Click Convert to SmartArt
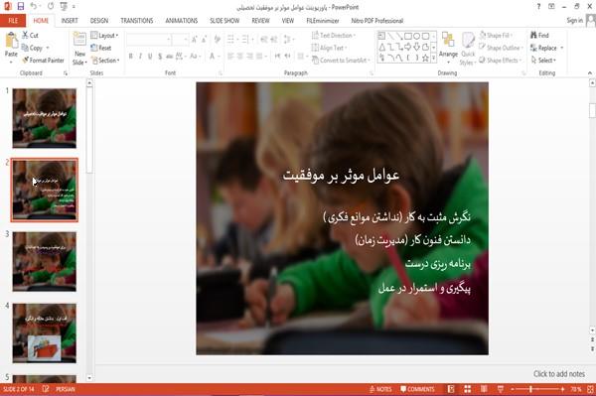 point(341,60)
